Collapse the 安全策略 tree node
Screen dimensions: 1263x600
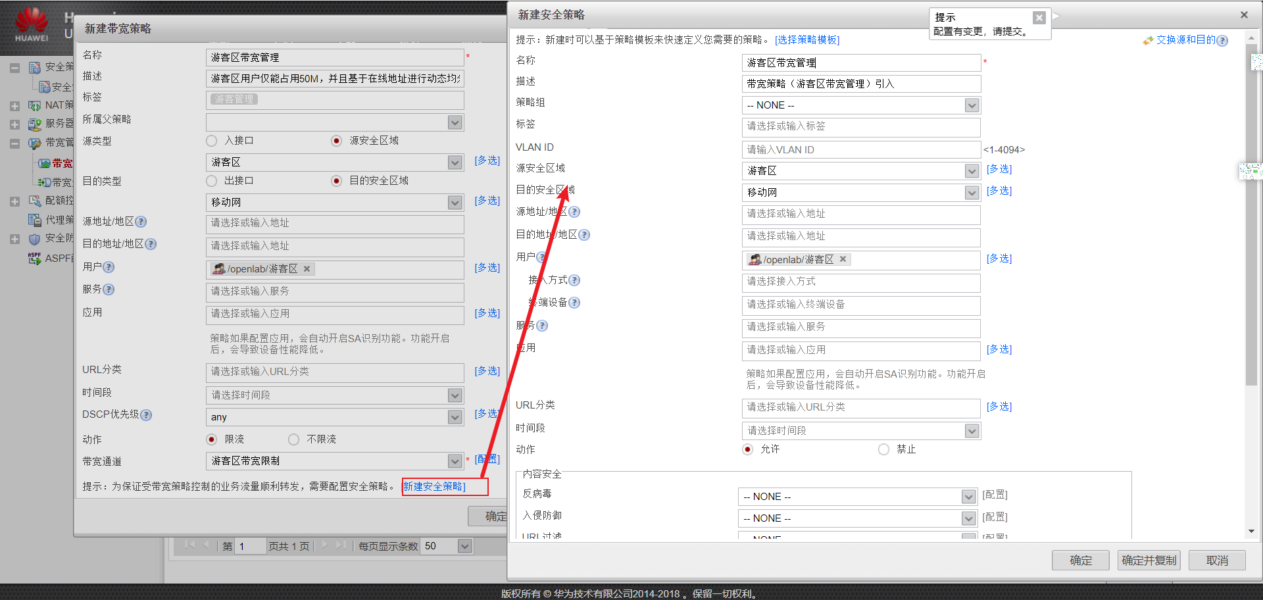(x=14, y=68)
